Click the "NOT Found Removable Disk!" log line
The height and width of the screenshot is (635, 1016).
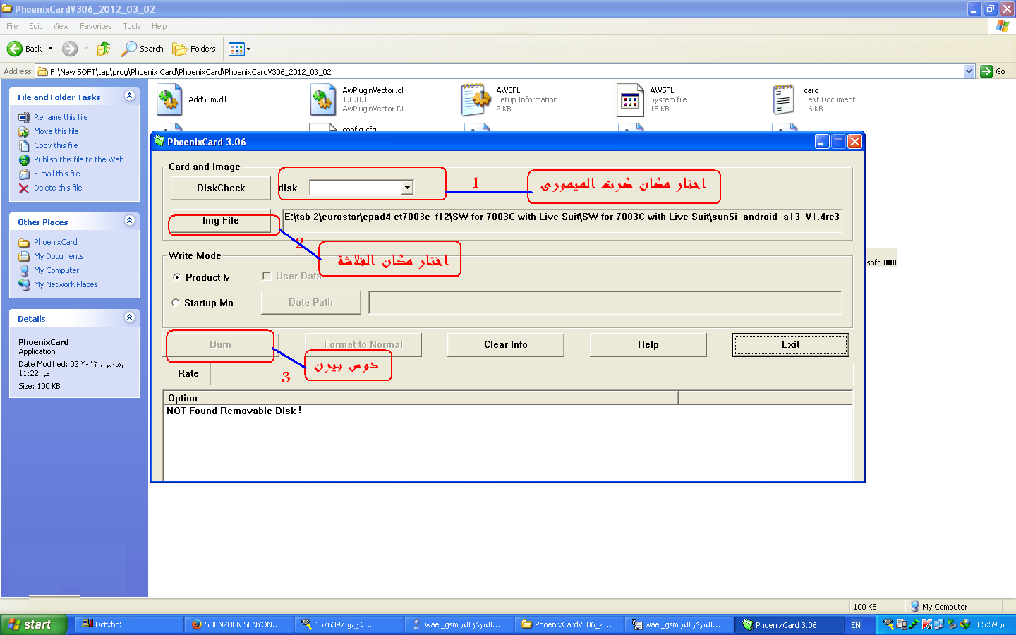[234, 411]
